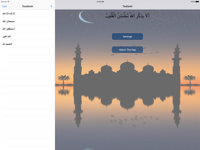Select the الحمد لله row
Viewport: 200px width, 150px height.
coord(28,44)
